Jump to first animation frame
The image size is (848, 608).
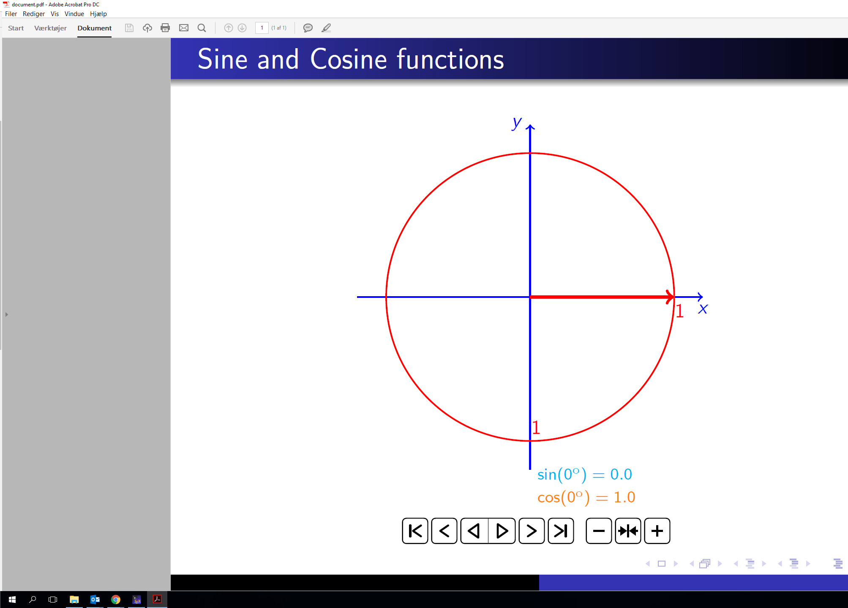point(415,531)
